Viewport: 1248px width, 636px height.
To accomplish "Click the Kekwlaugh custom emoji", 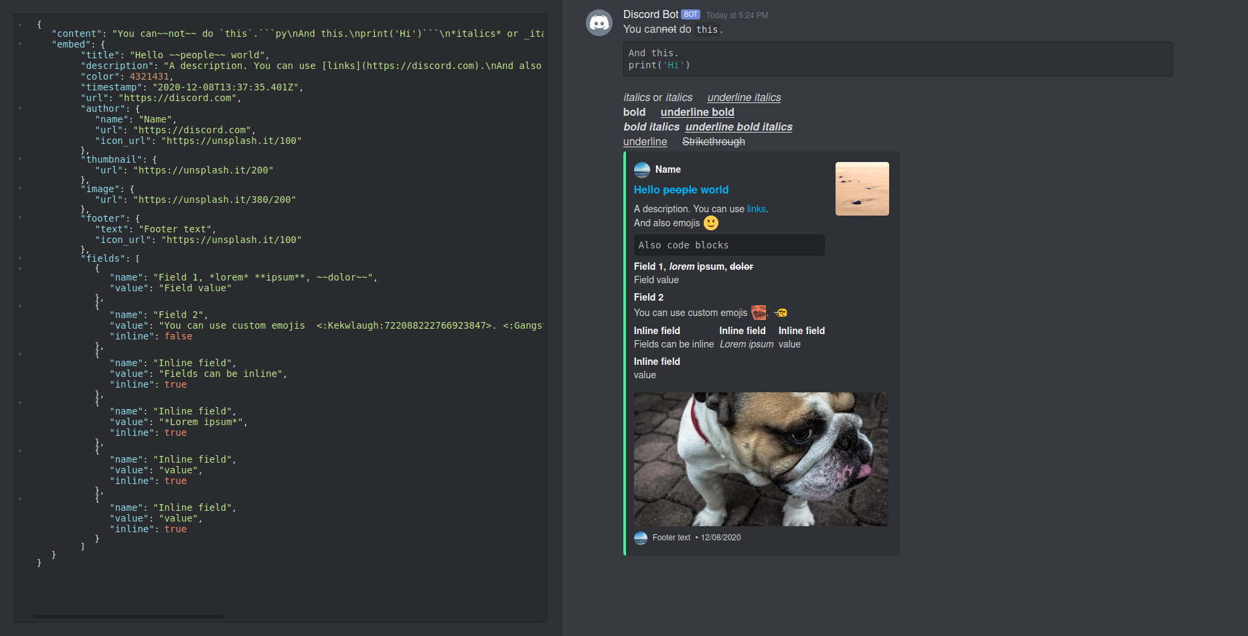I will pos(759,313).
